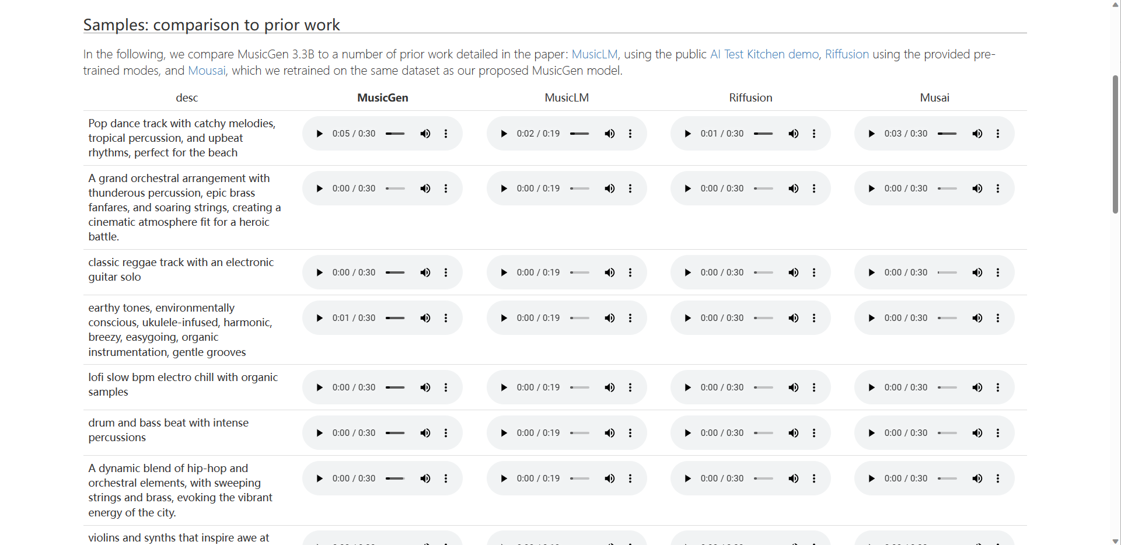Play MusicLM sample for pop dance track

pyautogui.click(x=504, y=134)
